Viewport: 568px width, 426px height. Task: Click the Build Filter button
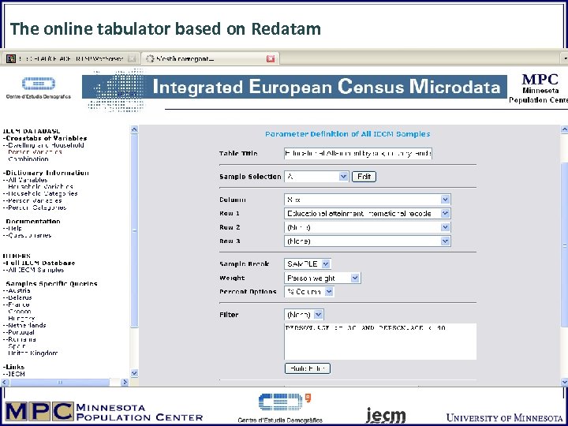(308, 368)
